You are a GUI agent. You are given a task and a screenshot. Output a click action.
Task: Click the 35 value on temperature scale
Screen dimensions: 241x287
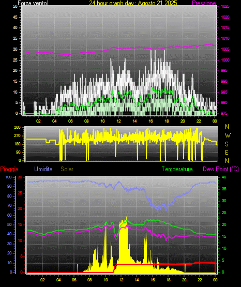224,189
